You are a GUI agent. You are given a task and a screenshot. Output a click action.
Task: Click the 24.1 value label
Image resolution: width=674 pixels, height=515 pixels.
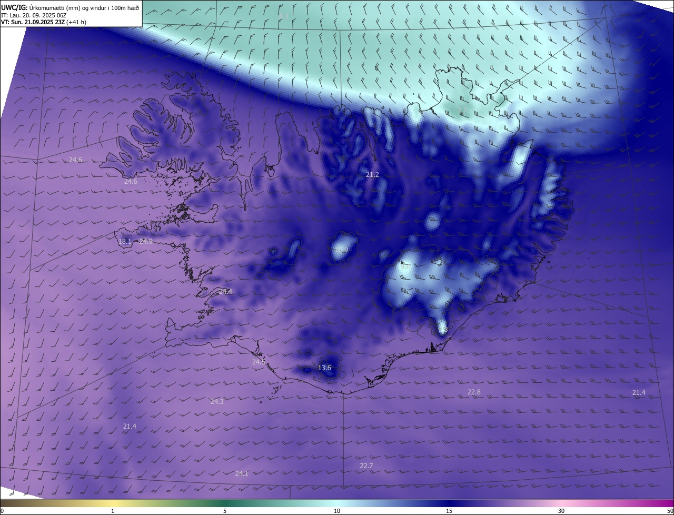pyautogui.click(x=242, y=473)
